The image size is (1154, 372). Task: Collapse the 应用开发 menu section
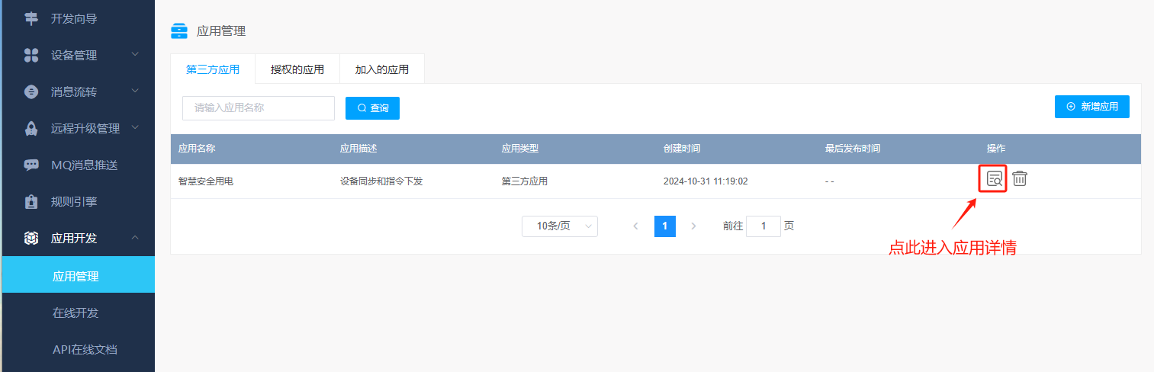(135, 238)
